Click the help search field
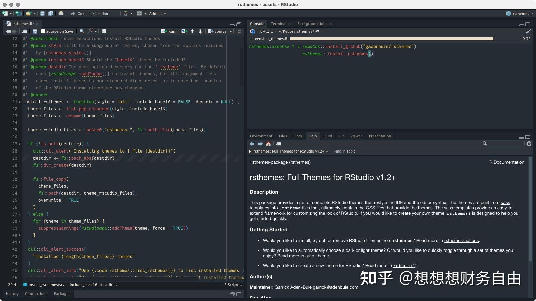This screenshot has height=301, width=536. tap(503, 144)
